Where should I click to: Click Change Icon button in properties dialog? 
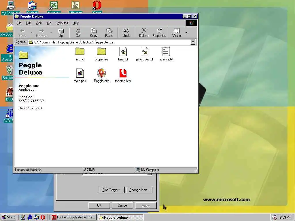[x=139, y=190]
